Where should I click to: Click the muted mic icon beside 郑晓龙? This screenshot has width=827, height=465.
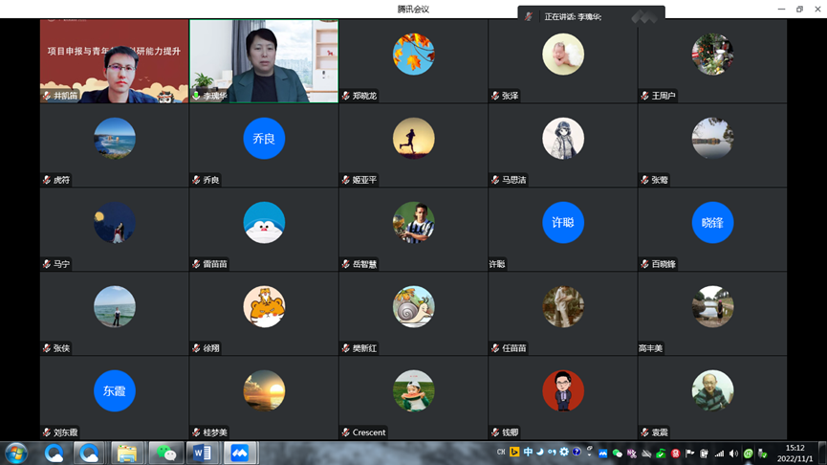coord(346,96)
